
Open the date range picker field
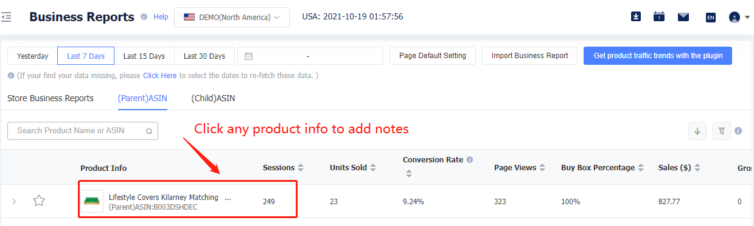310,56
